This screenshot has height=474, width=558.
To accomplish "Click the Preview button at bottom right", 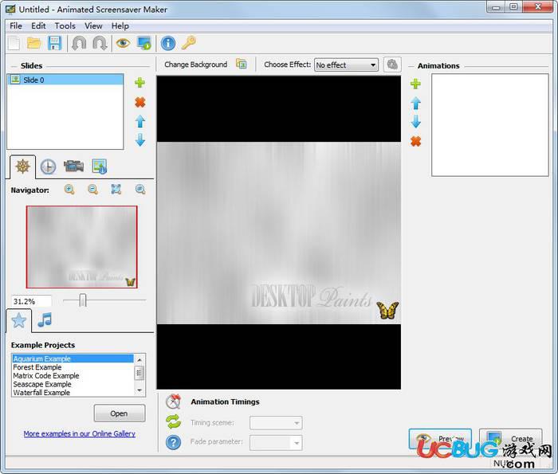I will pyautogui.click(x=440, y=439).
